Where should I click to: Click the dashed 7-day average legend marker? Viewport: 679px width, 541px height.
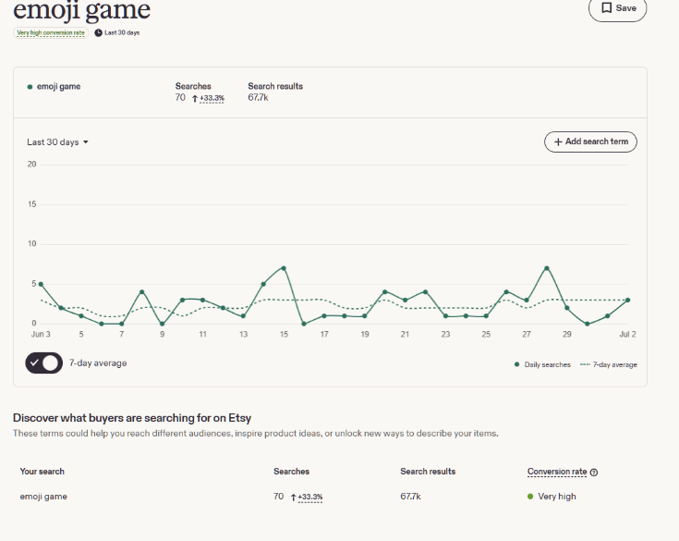pos(585,364)
